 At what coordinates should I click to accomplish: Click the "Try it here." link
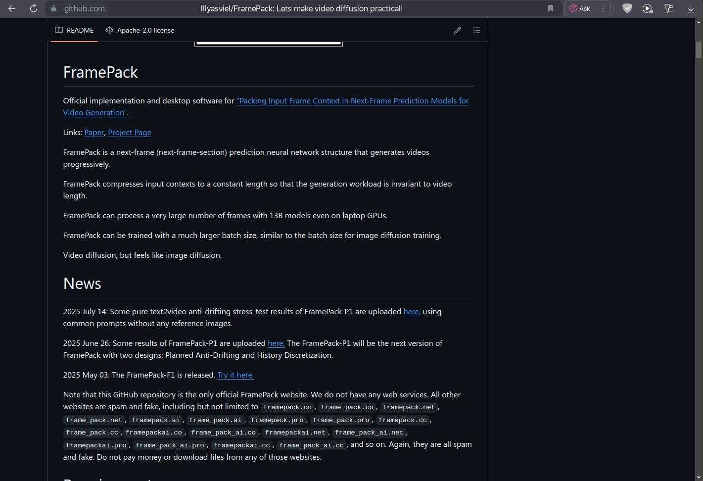click(x=235, y=375)
